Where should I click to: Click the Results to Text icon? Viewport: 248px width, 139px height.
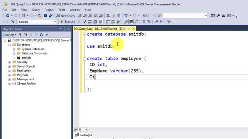coord(126,22)
